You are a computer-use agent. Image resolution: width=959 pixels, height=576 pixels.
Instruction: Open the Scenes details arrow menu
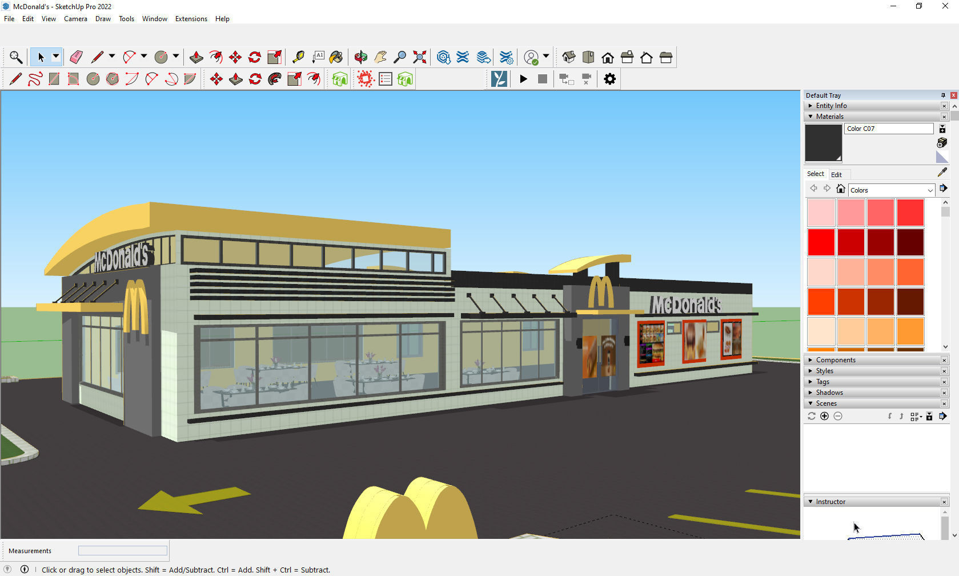(x=943, y=416)
